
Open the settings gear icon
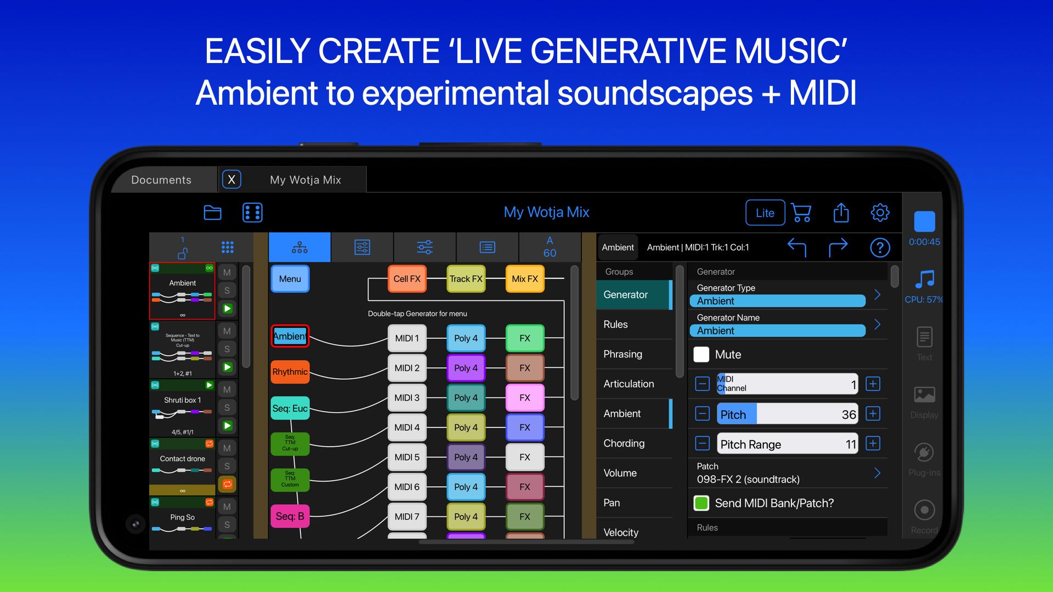click(x=880, y=213)
